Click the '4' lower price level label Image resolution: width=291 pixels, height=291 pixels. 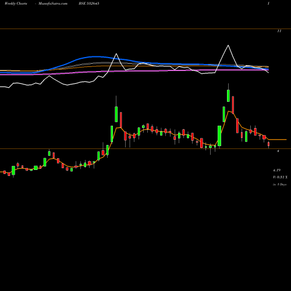(x=278, y=151)
